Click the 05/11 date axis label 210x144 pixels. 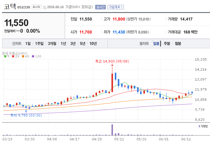(x=119, y=139)
